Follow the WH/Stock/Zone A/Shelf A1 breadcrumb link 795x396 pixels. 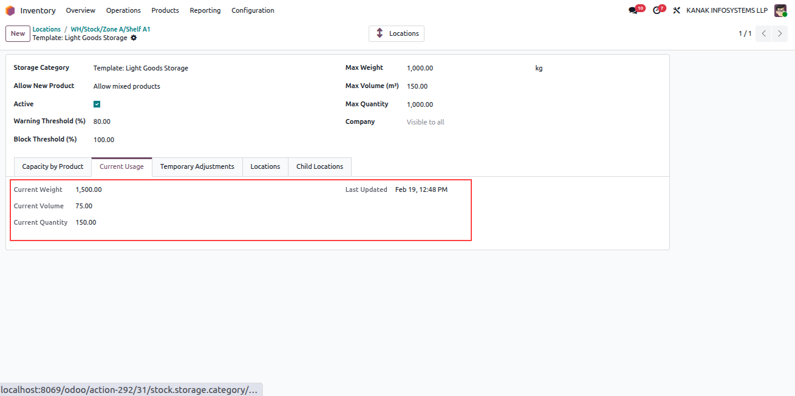tap(111, 29)
